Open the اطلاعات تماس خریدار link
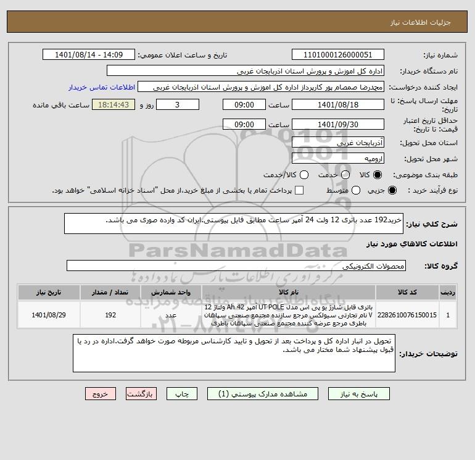Image resolution: width=475 pixels, height=460 pixels. click(102, 87)
